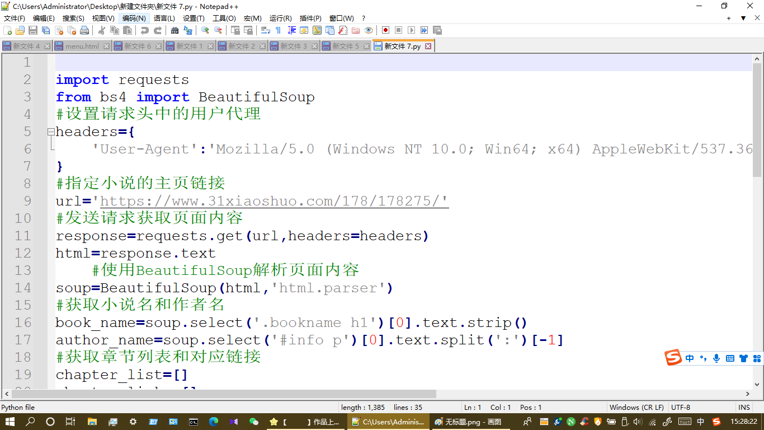Screen dimensions: 764x430
Task: Switch to the 新文件 4 tab
Action: pos(26,46)
